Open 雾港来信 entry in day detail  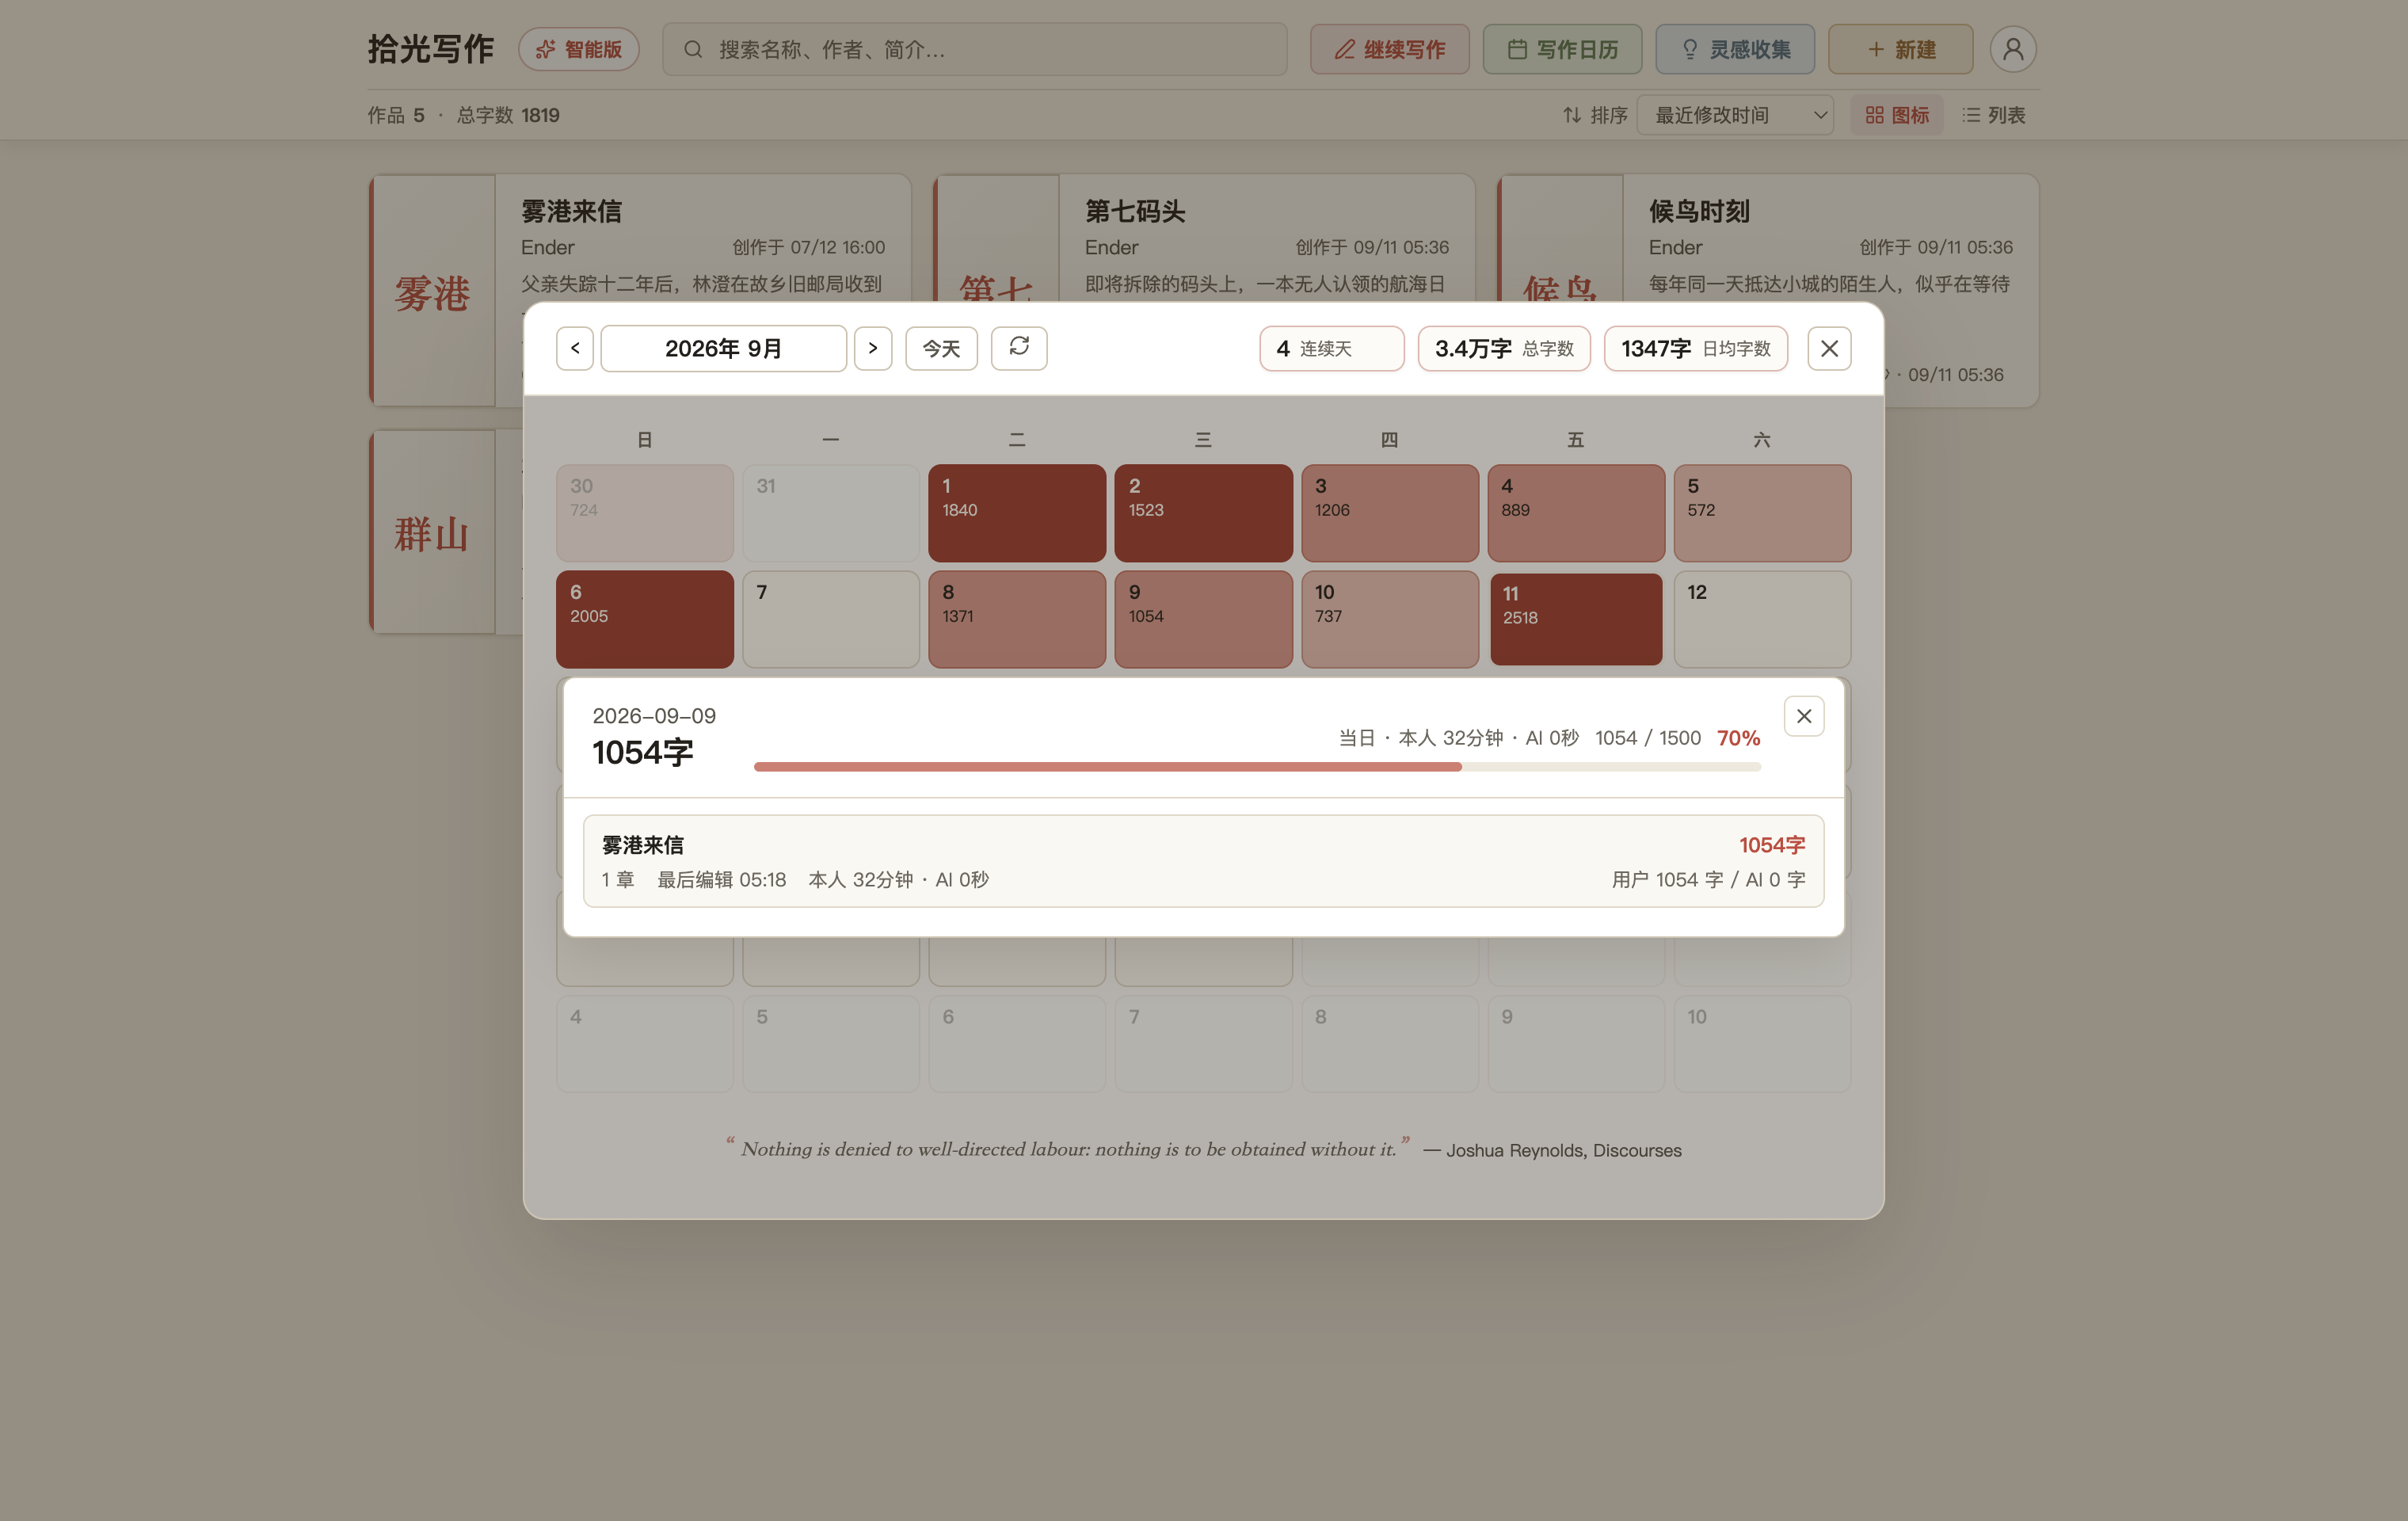click(x=1203, y=861)
